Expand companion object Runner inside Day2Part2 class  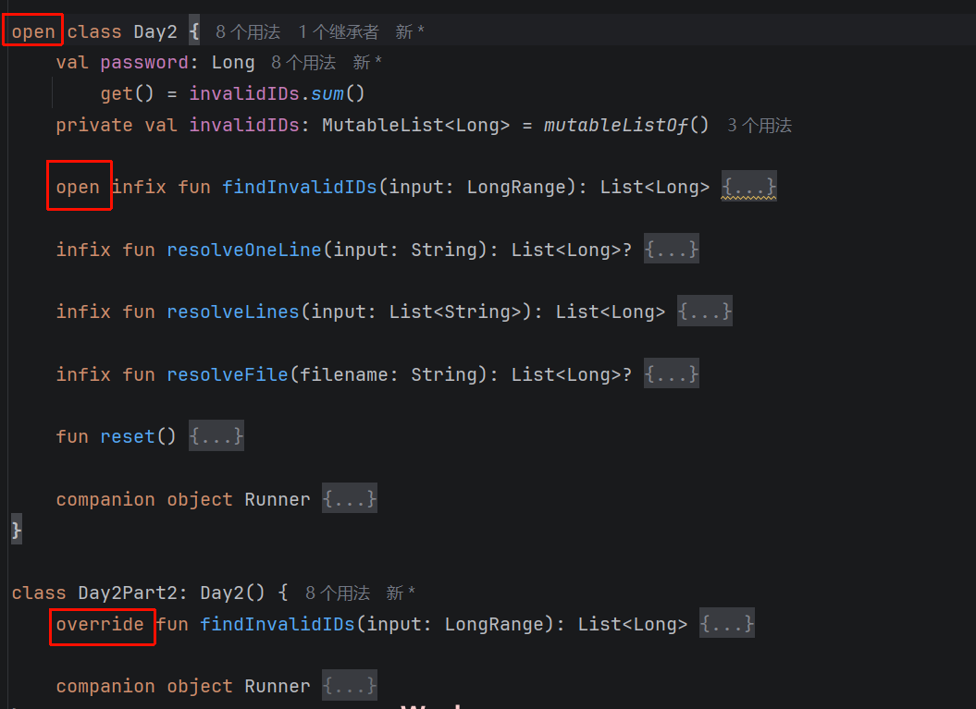point(349,686)
